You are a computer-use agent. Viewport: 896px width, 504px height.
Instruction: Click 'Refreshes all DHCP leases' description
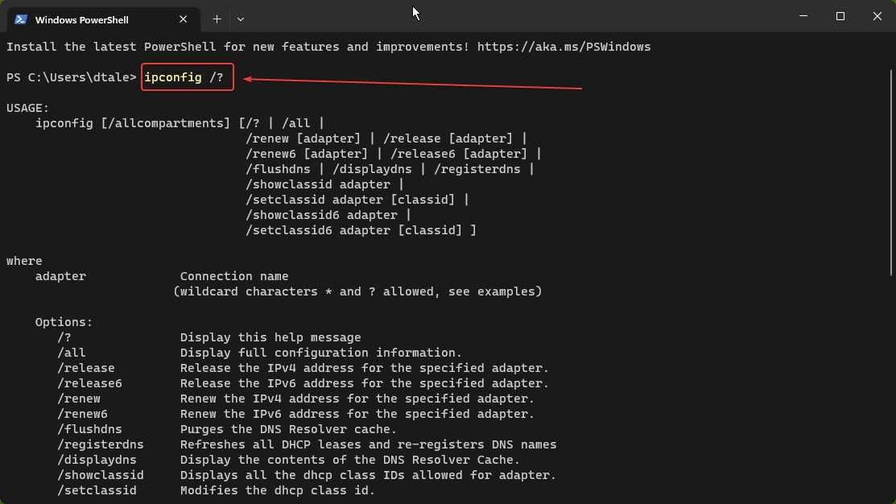(368, 445)
